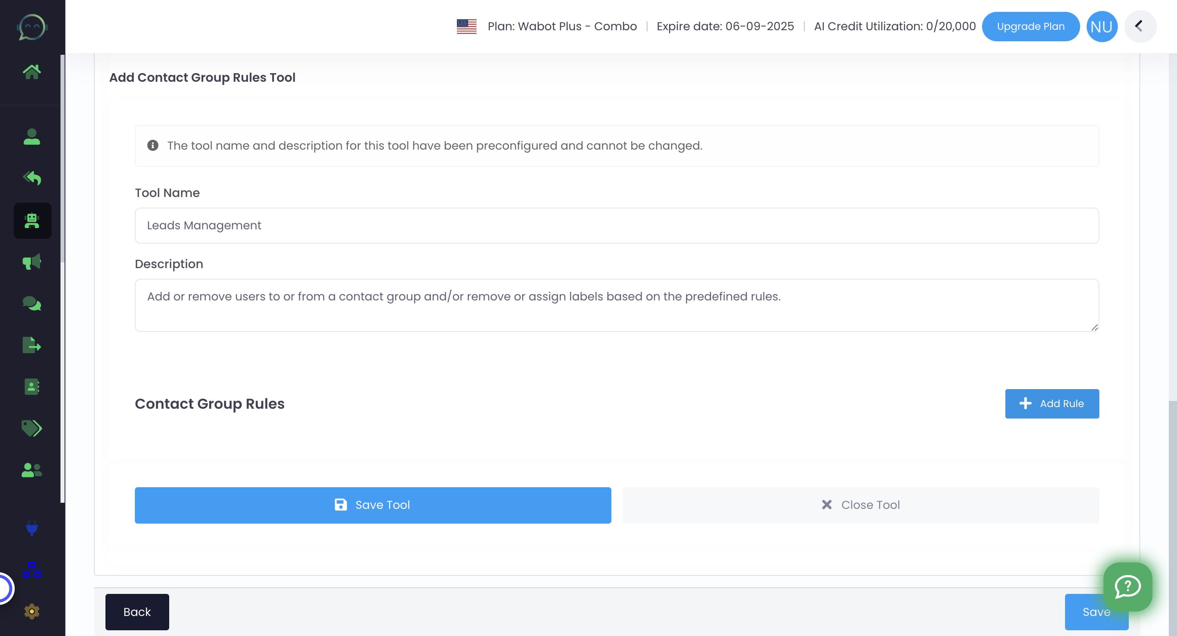This screenshot has width=1177, height=636.
Task: Open the auto-reply arrows icon
Action: [32, 178]
